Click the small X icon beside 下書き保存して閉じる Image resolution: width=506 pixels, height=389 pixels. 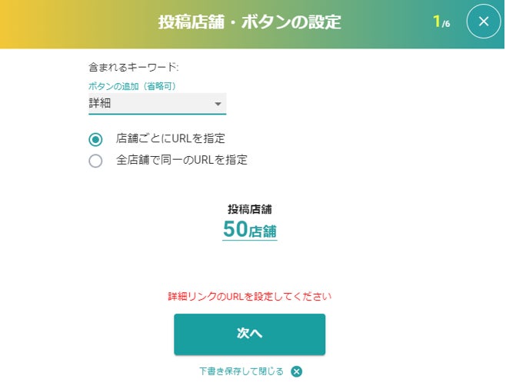coord(297,371)
